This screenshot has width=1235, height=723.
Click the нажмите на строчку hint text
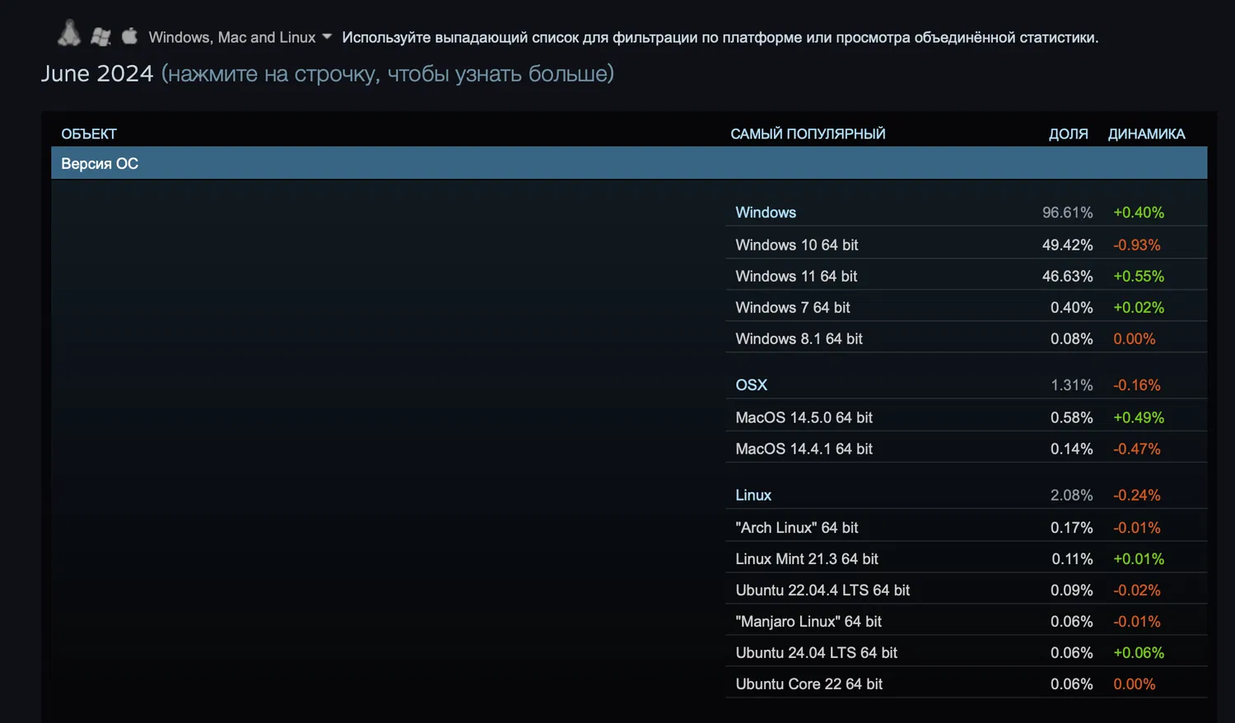coord(388,74)
